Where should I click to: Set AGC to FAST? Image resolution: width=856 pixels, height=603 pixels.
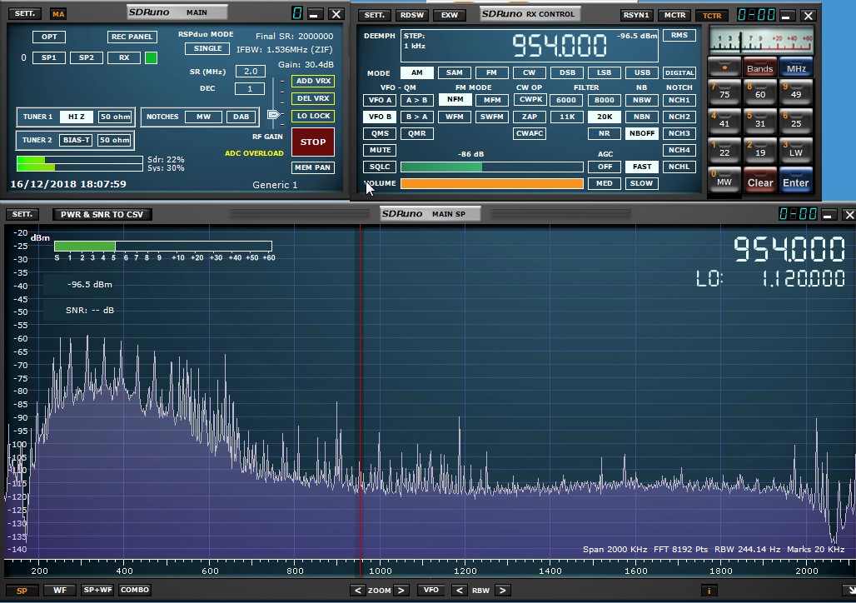642,167
